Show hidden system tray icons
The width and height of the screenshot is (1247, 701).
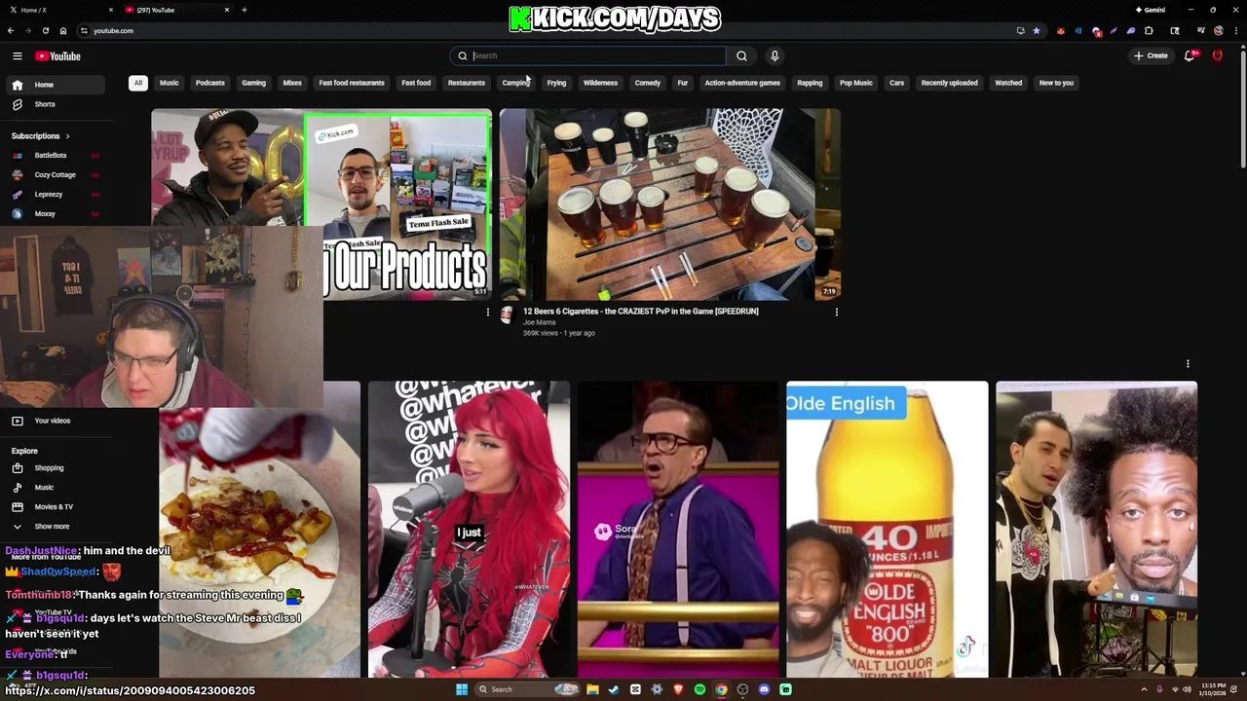coord(1145,689)
